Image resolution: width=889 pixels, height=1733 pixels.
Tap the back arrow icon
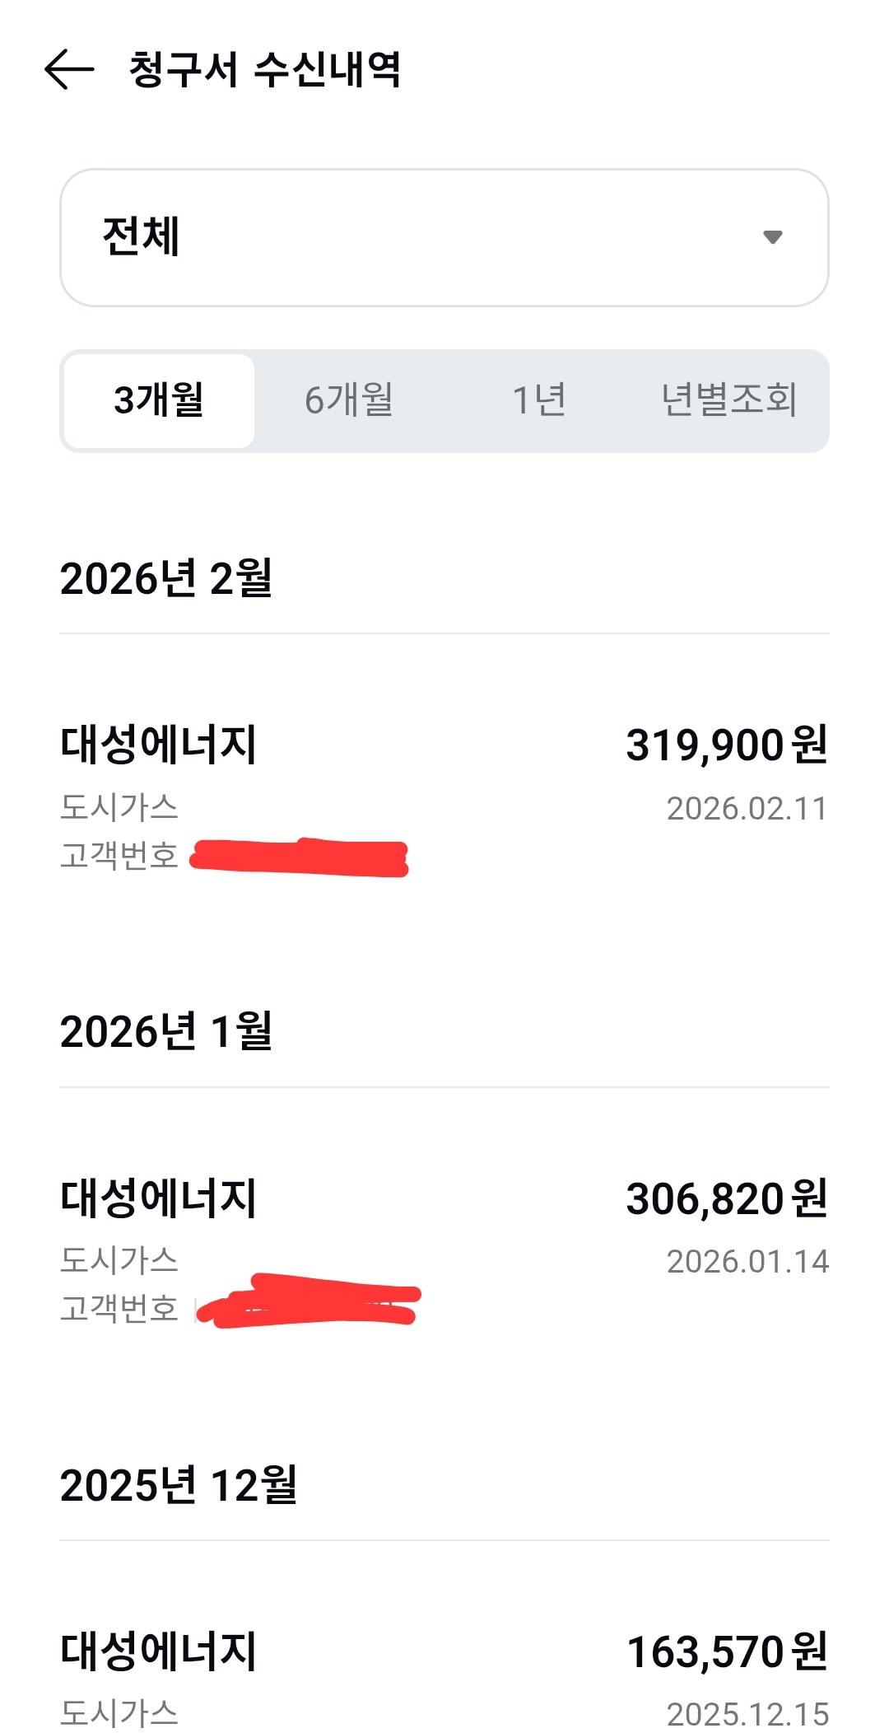(x=69, y=69)
